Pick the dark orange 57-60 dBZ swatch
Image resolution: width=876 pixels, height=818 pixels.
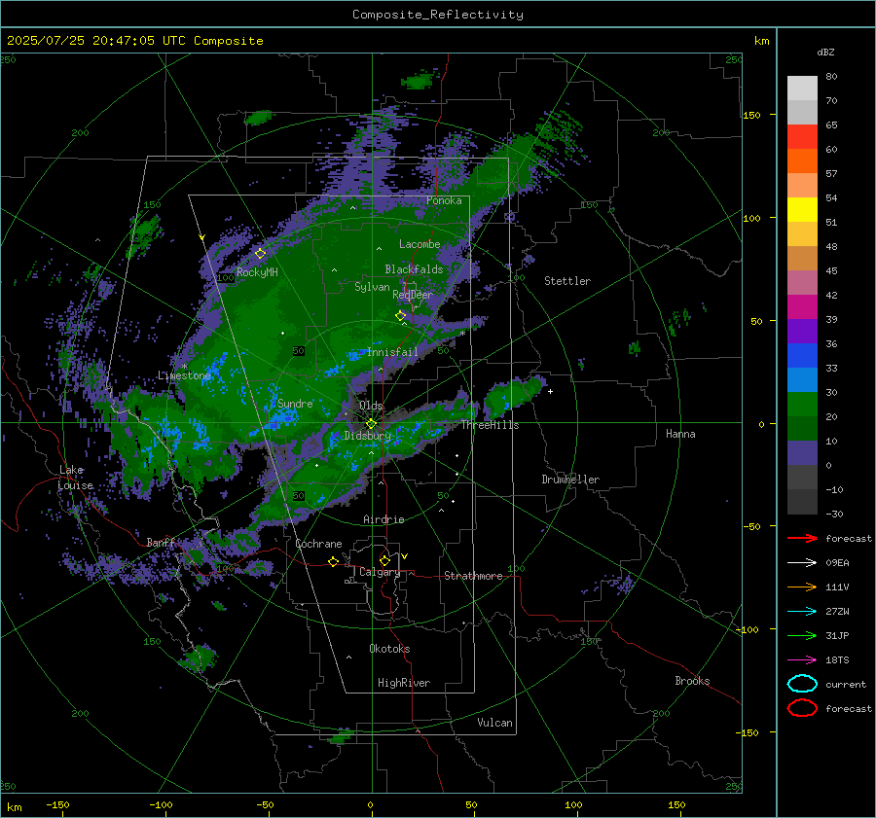pyautogui.click(x=802, y=161)
